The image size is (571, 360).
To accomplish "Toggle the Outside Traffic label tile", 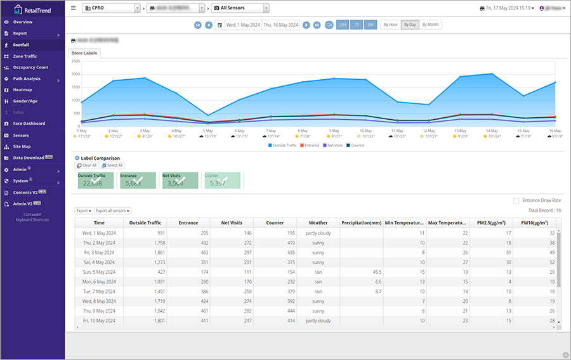I will [x=95, y=181].
